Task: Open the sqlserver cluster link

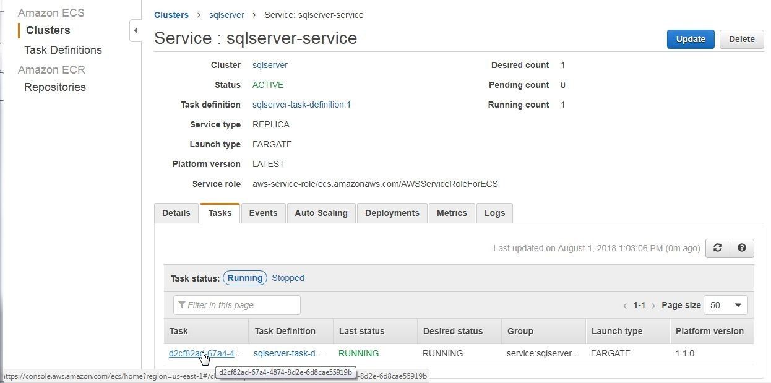Action: [270, 65]
